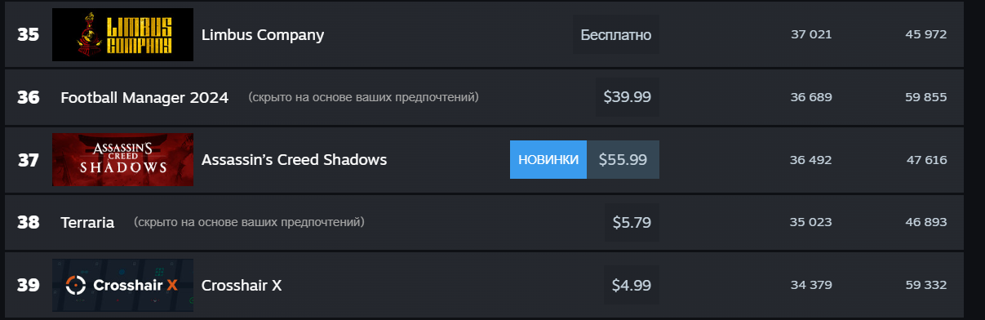
Task: Click the $39.99 price tag
Action: [x=627, y=97]
